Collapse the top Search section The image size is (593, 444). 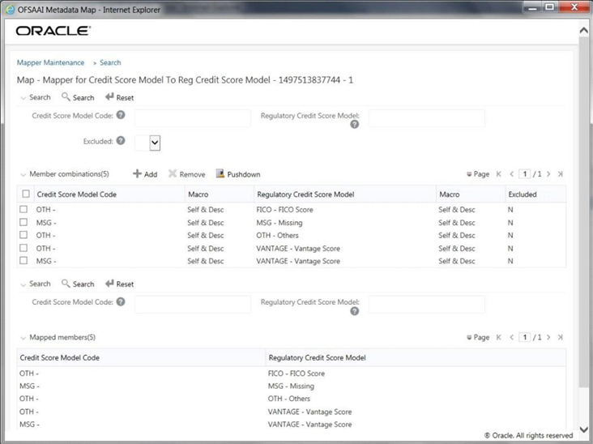23,98
